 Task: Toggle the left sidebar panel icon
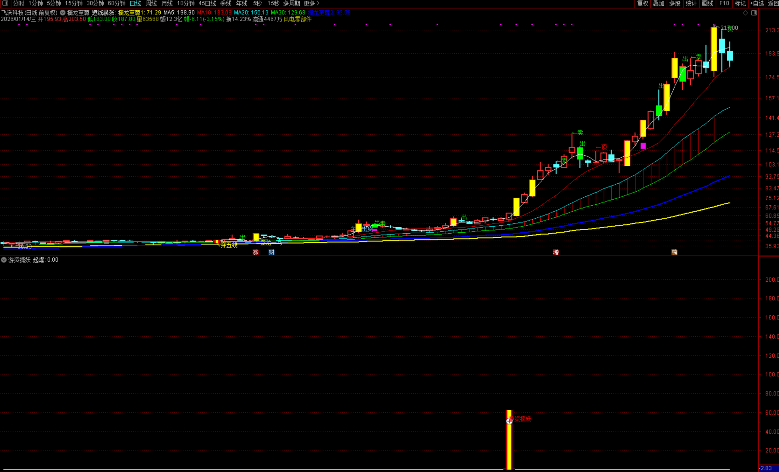click(x=5, y=3)
